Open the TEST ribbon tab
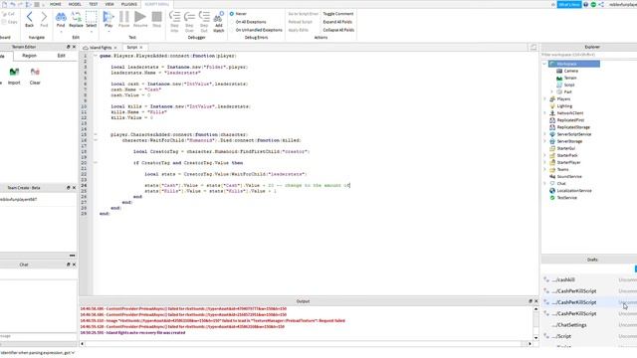Image resolution: width=637 pixels, height=358 pixels. [94, 4]
